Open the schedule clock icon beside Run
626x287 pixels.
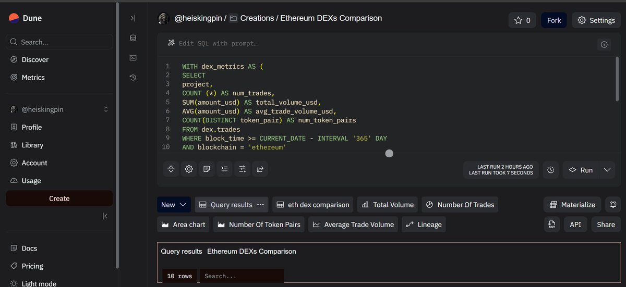pos(551,170)
